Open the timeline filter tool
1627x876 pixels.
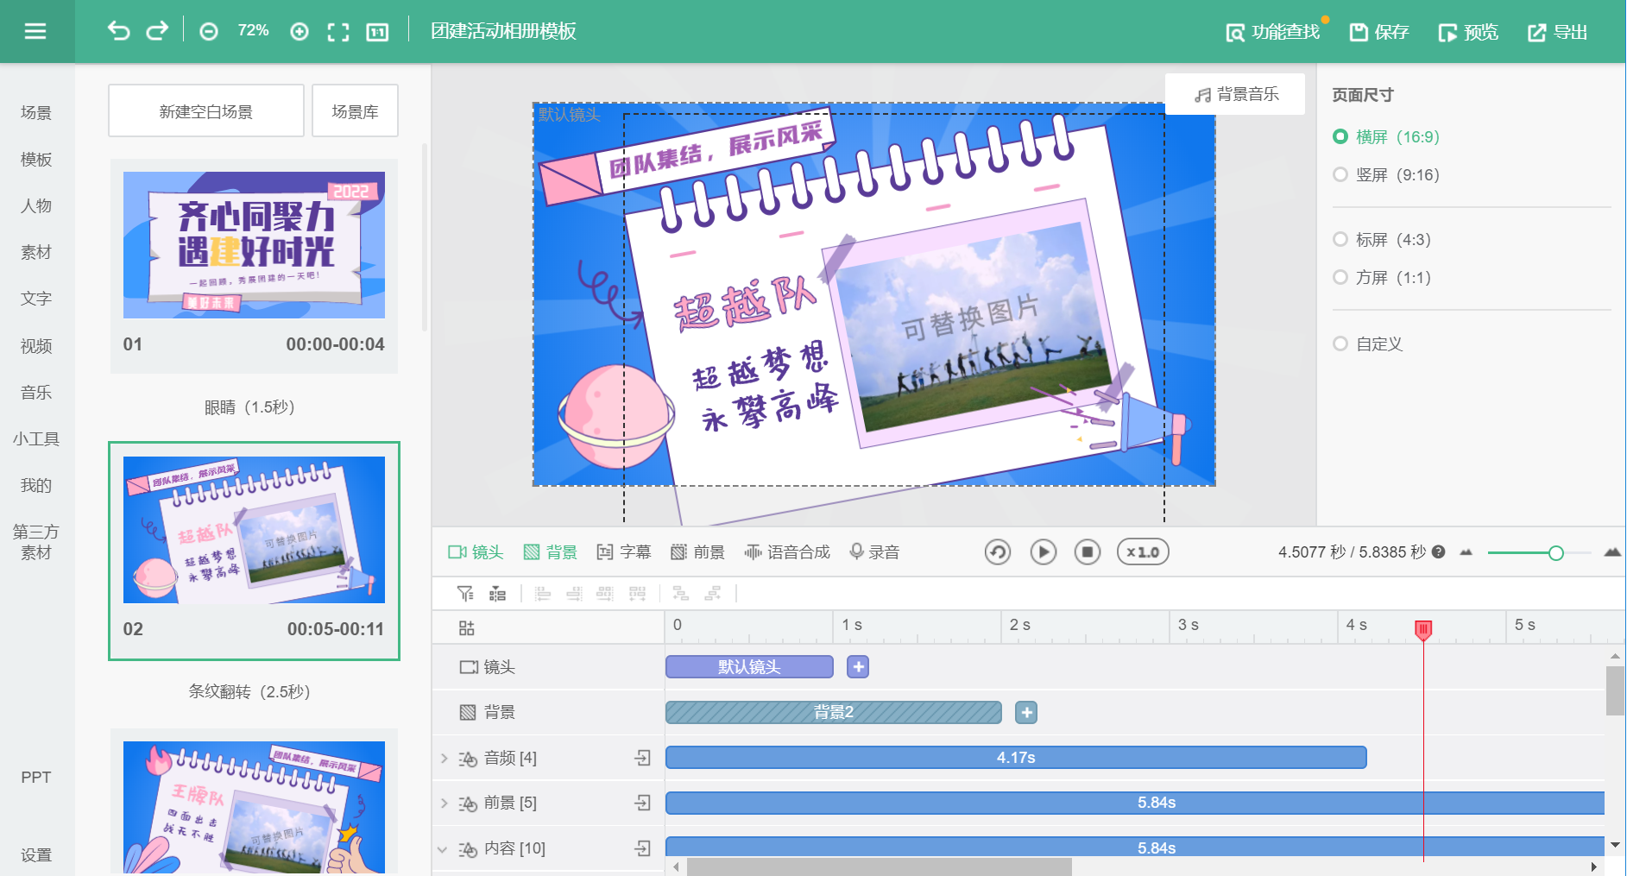pyautogui.click(x=465, y=594)
